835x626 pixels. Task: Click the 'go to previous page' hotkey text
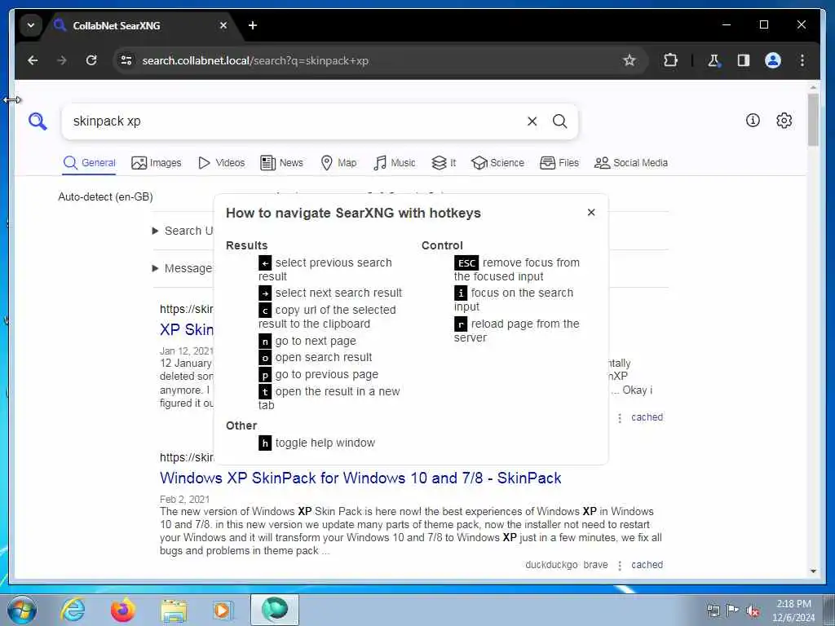[x=326, y=375]
